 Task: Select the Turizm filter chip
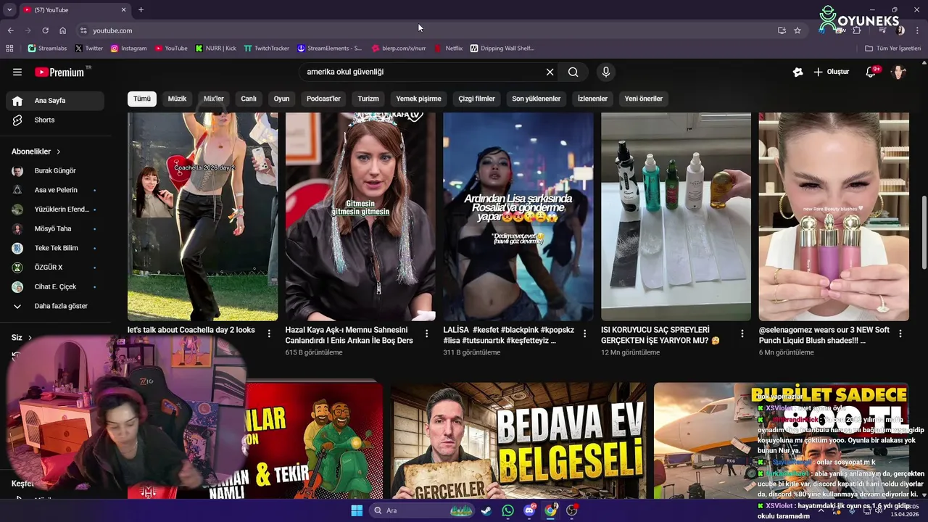coord(368,99)
